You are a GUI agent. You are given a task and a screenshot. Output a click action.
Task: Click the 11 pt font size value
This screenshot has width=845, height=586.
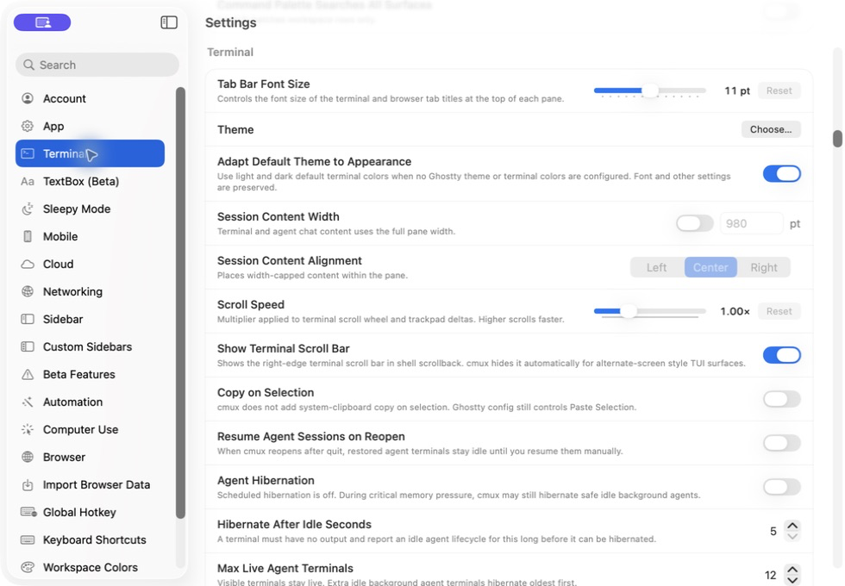click(736, 90)
